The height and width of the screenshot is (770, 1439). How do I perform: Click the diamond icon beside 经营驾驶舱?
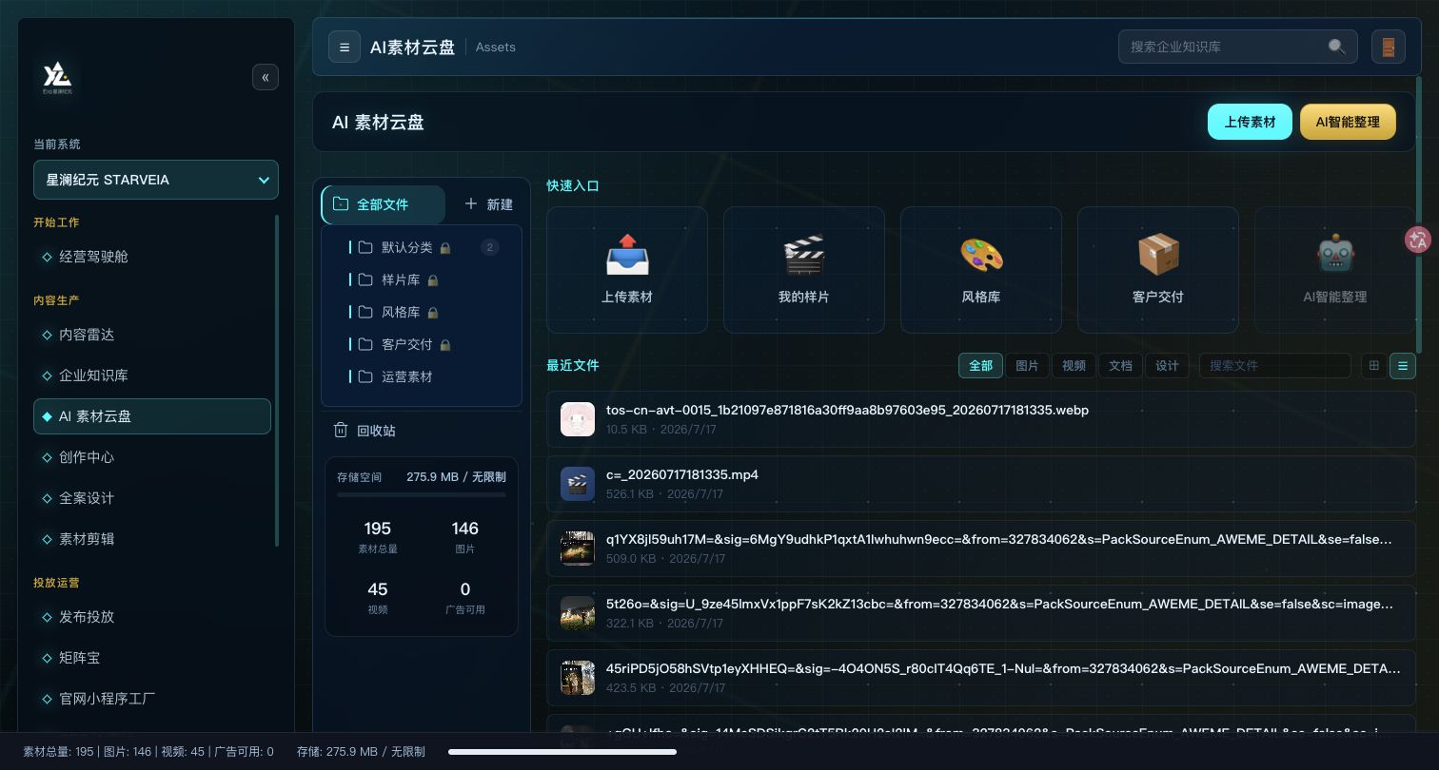(47, 257)
